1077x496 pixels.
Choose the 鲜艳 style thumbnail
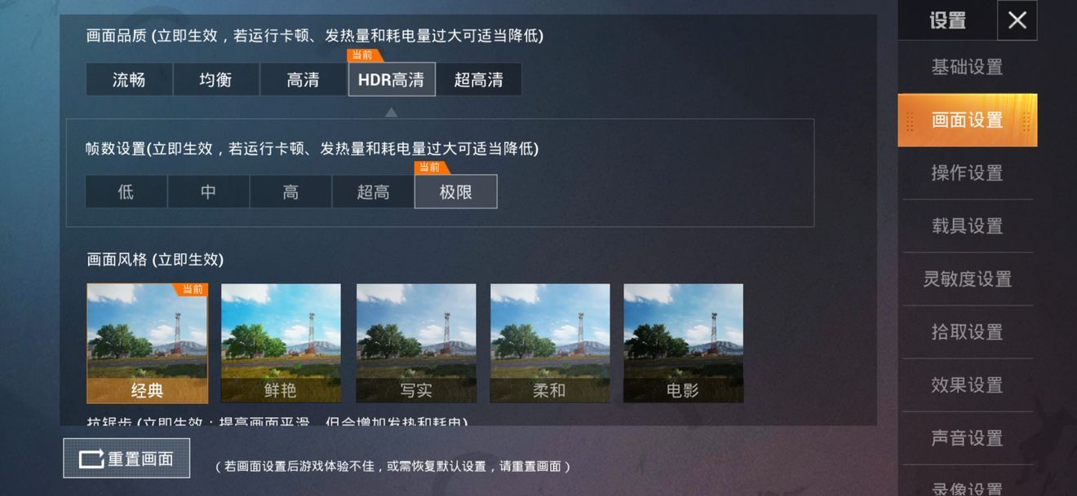click(281, 343)
